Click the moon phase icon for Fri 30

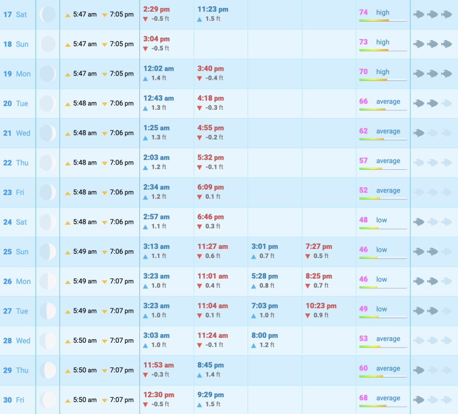click(x=48, y=400)
